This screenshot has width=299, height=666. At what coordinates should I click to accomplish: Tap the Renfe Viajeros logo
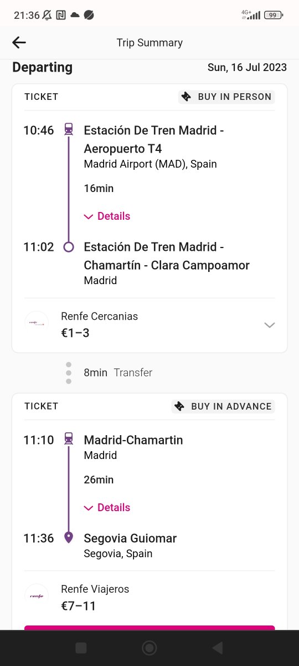(37, 596)
